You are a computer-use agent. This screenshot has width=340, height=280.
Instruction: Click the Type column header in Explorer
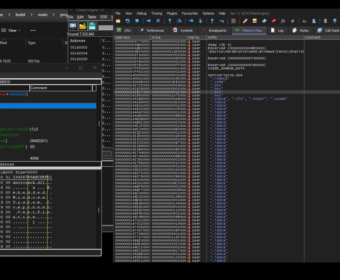32,43
